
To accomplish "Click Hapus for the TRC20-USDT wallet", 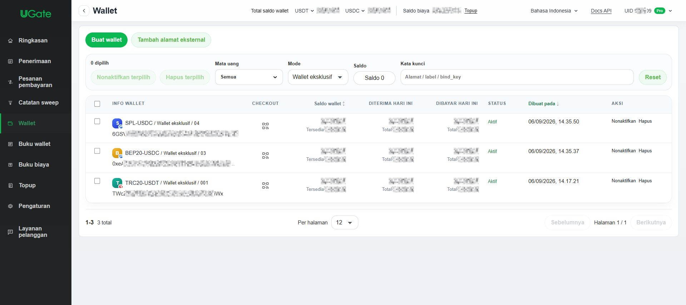I will pyautogui.click(x=645, y=181).
